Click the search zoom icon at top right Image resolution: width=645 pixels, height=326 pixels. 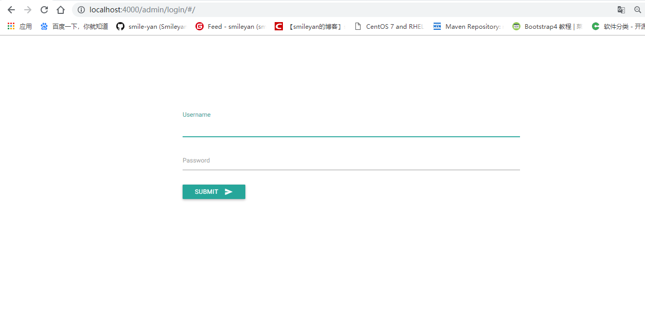pos(638,9)
